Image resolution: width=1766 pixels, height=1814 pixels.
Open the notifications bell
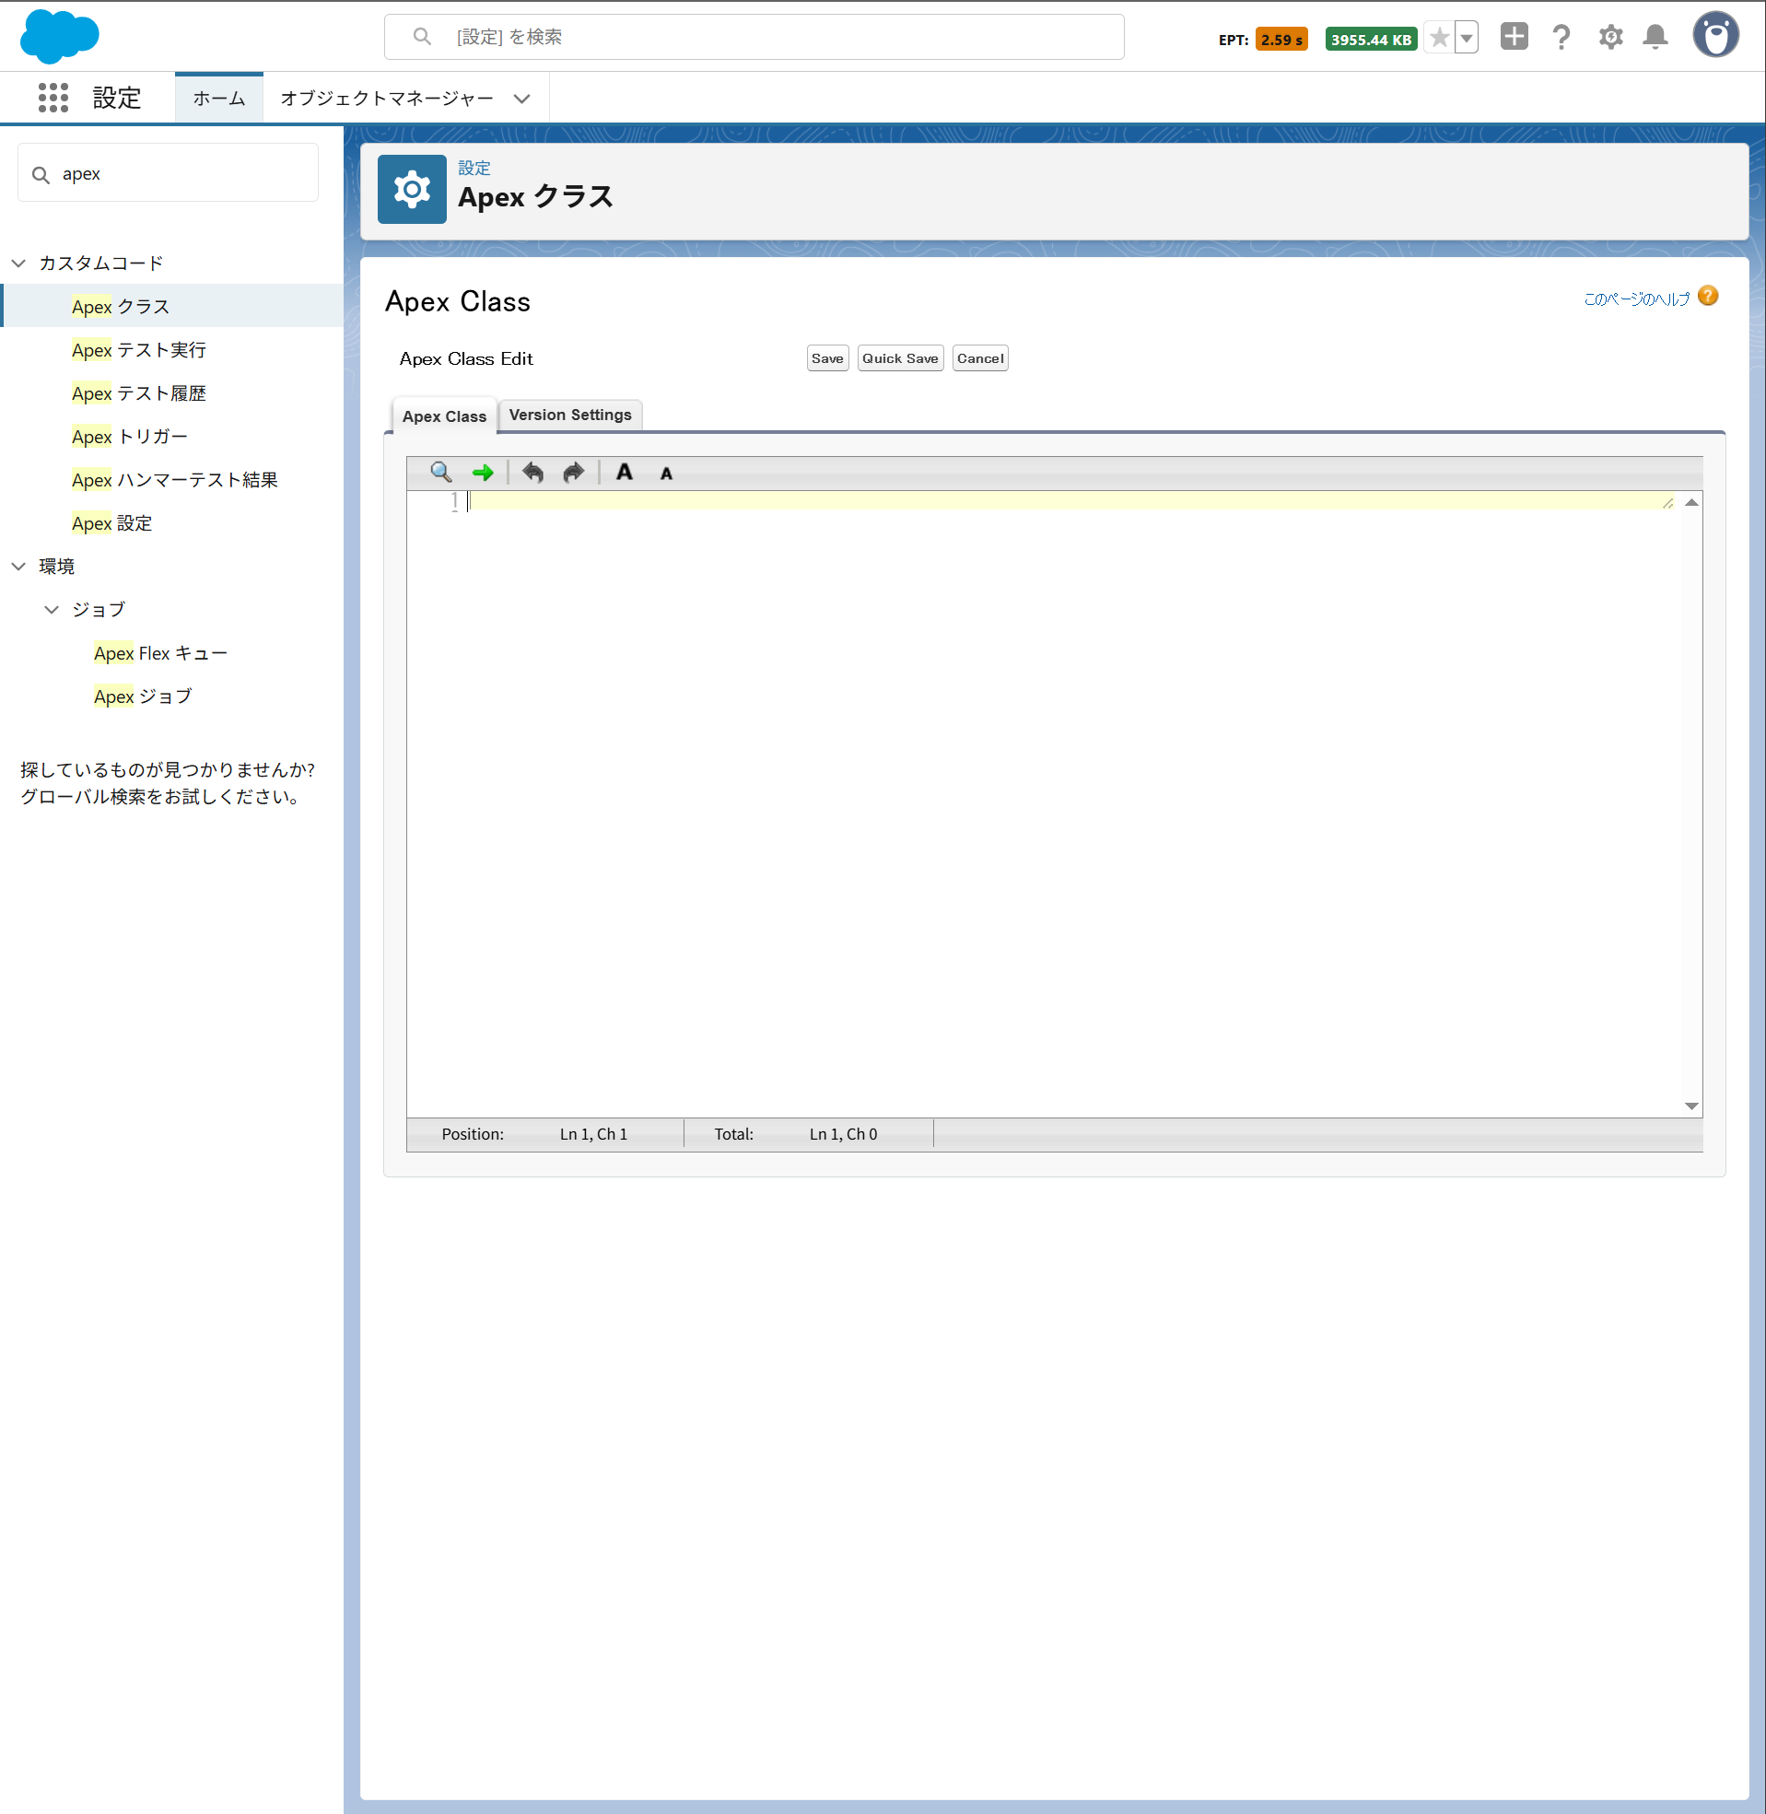tap(1655, 37)
